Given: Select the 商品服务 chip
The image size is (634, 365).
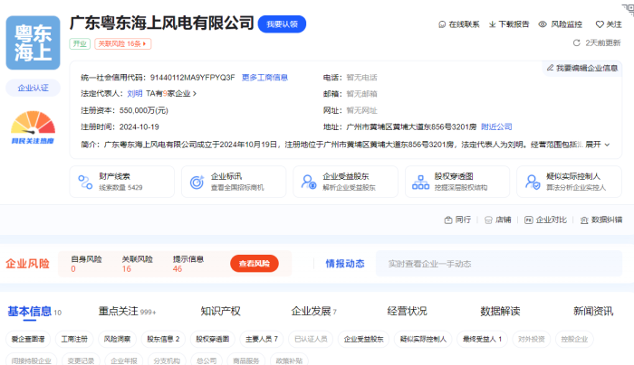Looking at the screenshot, I should click(x=245, y=360).
